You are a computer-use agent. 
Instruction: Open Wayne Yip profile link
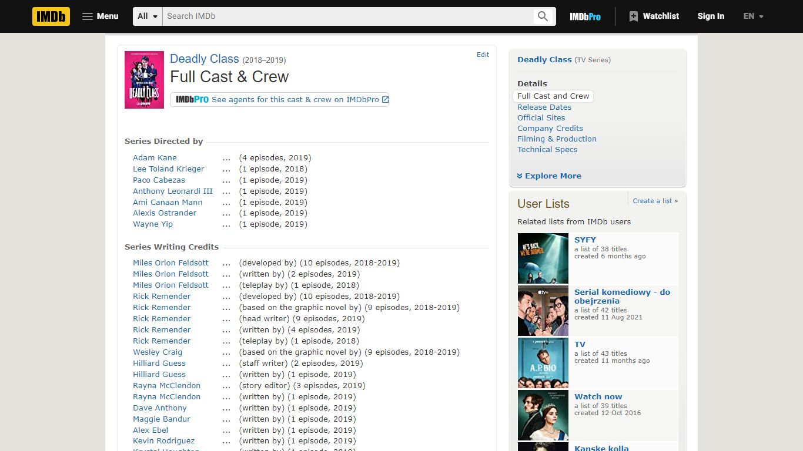click(x=153, y=224)
